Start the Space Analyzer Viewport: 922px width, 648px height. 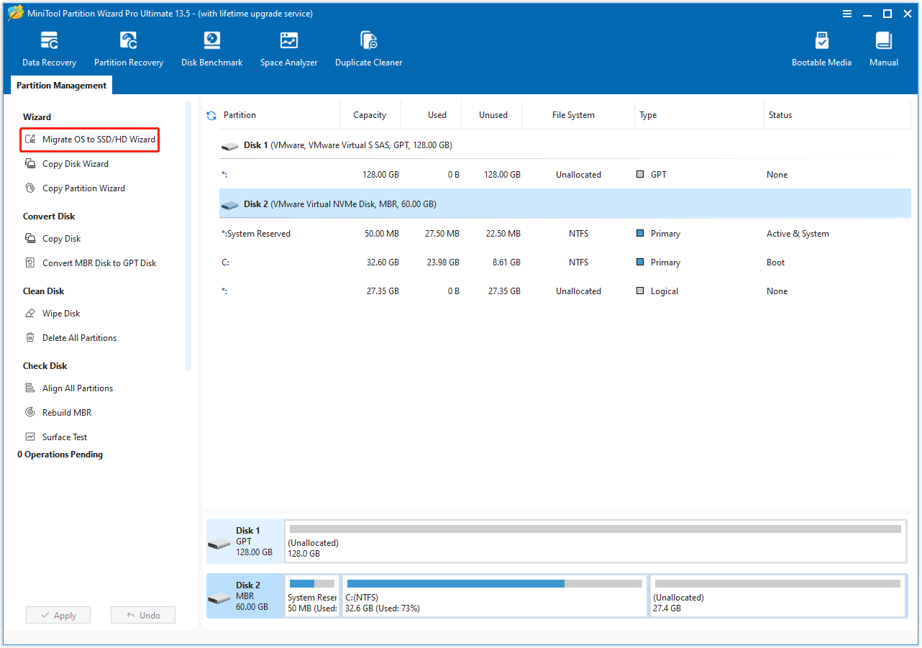point(288,47)
